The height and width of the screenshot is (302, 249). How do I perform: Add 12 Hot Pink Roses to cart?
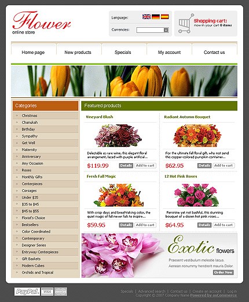pos(224,225)
